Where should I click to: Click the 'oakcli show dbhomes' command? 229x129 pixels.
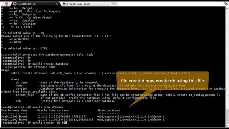tap(48, 107)
